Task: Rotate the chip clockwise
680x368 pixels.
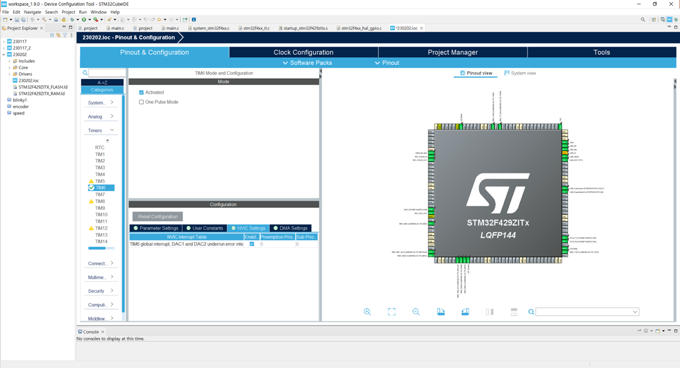Action: [440, 312]
